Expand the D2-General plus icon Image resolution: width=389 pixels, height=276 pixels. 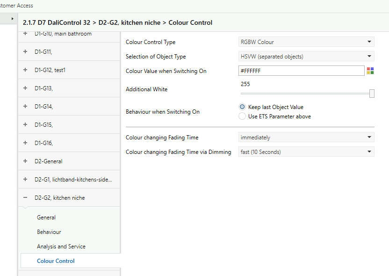click(x=25, y=161)
